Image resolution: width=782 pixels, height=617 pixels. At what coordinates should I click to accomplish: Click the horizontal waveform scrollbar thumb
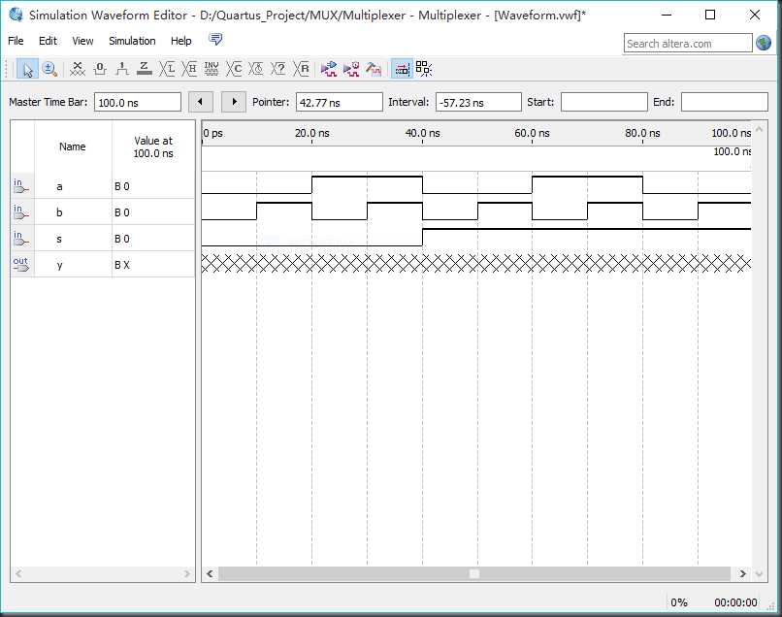tap(474, 573)
